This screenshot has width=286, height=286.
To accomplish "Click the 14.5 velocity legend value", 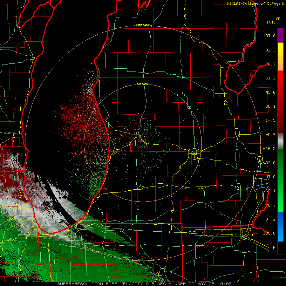I will click(270, 120).
